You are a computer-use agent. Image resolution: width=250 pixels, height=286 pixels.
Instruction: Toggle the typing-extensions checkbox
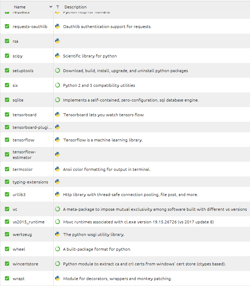coord(7,182)
